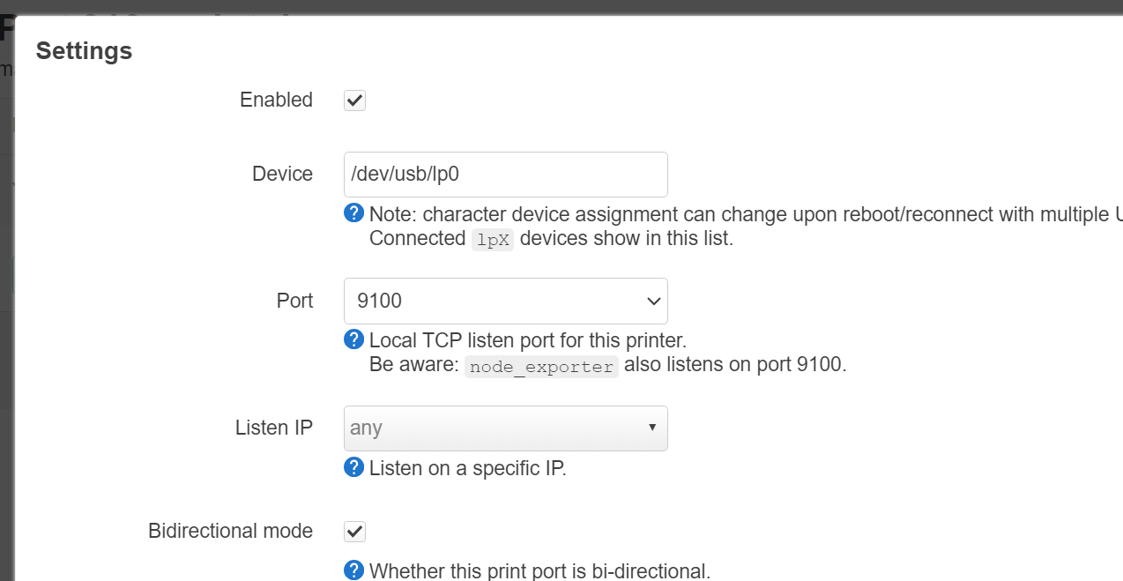Image resolution: width=1123 pixels, height=581 pixels.
Task: Click the help icon for bi-directional description
Action: click(x=353, y=570)
